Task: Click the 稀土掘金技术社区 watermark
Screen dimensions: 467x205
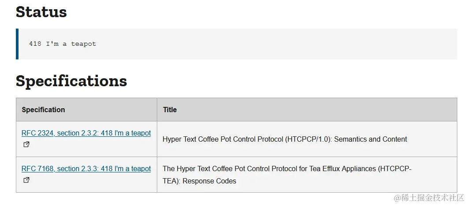Action: 429,198
